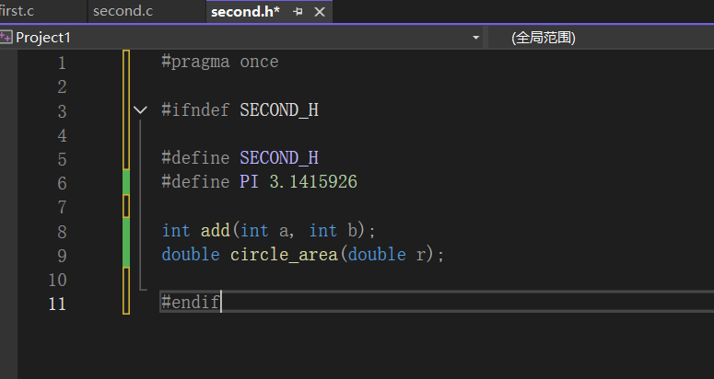Viewport: 714px width, 379px height.
Task: Click the #endif directive
Action: (x=191, y=302)
